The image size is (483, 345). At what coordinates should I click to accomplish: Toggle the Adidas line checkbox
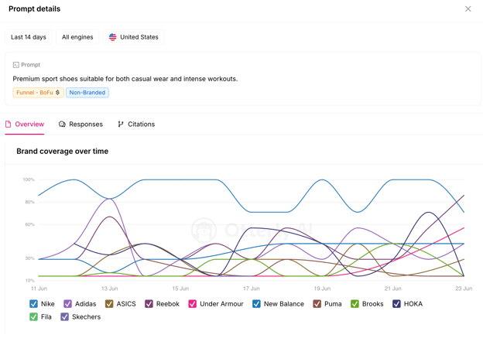click(x=68, y=304)
